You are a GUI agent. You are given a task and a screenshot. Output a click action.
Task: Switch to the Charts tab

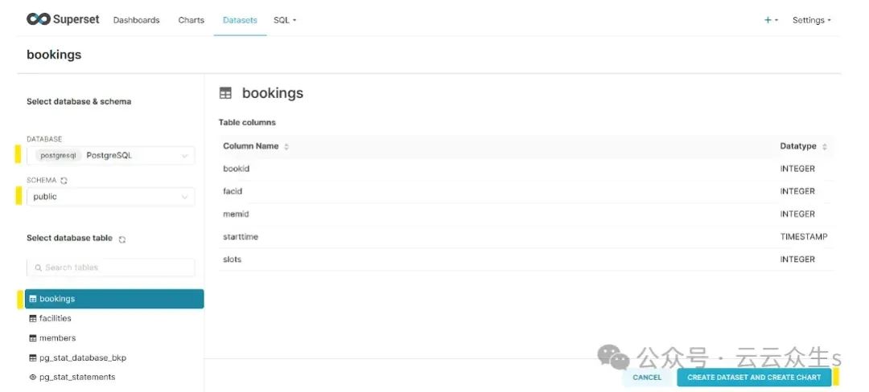(x=191, y=20)
